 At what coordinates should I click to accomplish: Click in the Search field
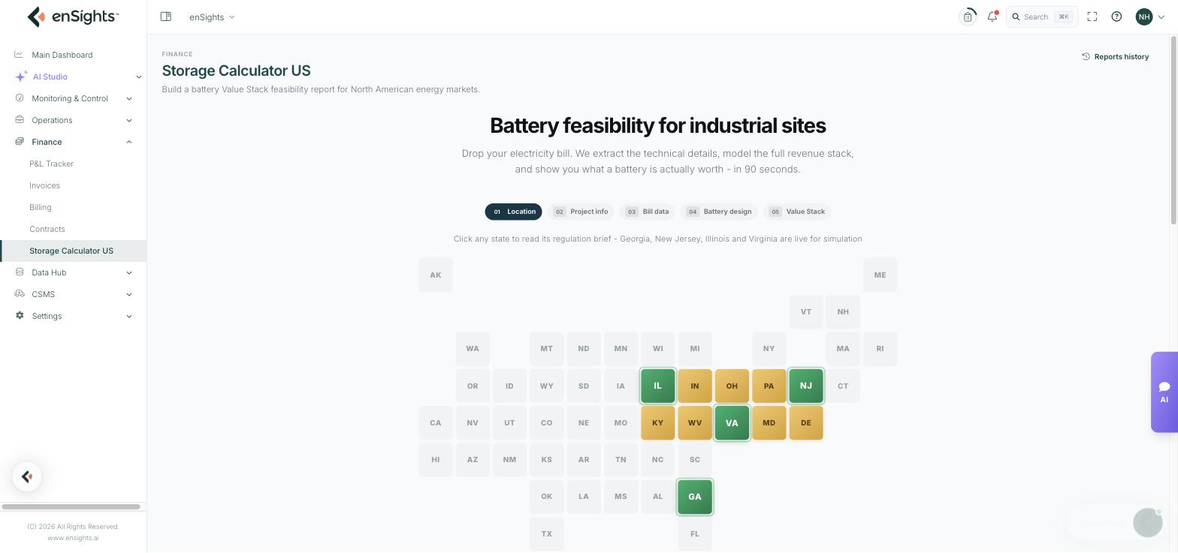1042,17
